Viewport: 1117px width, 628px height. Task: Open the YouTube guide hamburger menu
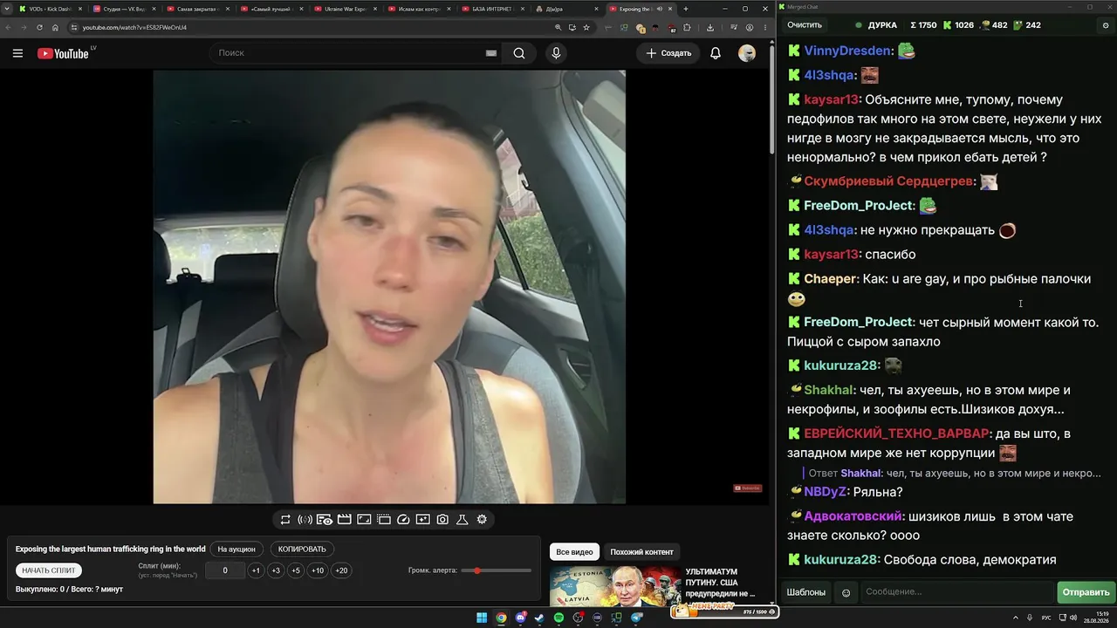[x=17, y=53]
